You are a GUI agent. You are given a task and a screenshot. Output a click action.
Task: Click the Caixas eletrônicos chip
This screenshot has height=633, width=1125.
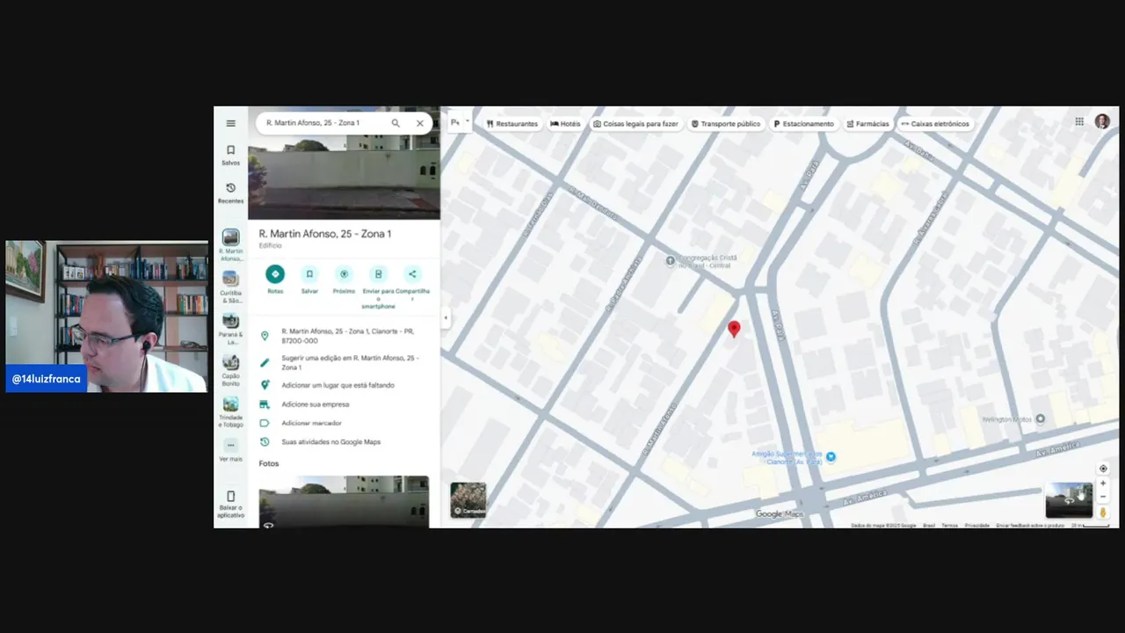tap(935, 124)
